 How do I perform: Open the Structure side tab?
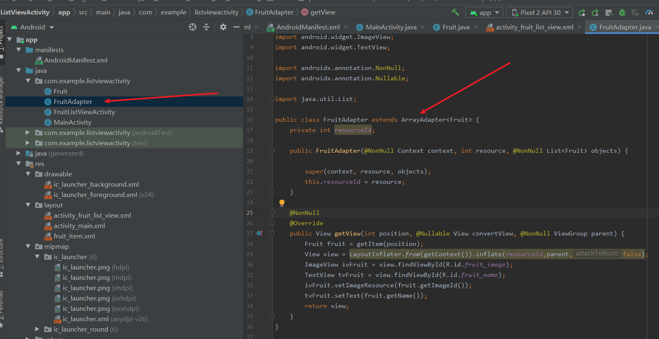click(2, 257)
